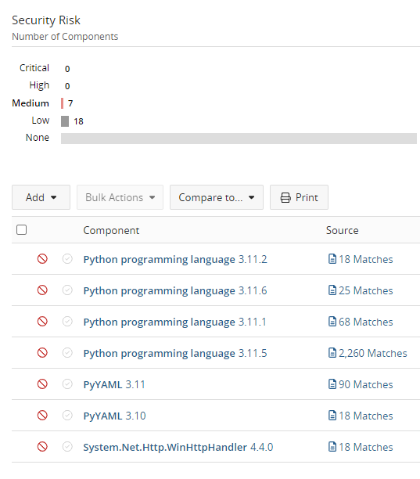This screenshot has width=420, height=479.
Task: Open Python programming language 3.11.2 component
Action: (175, 259)
